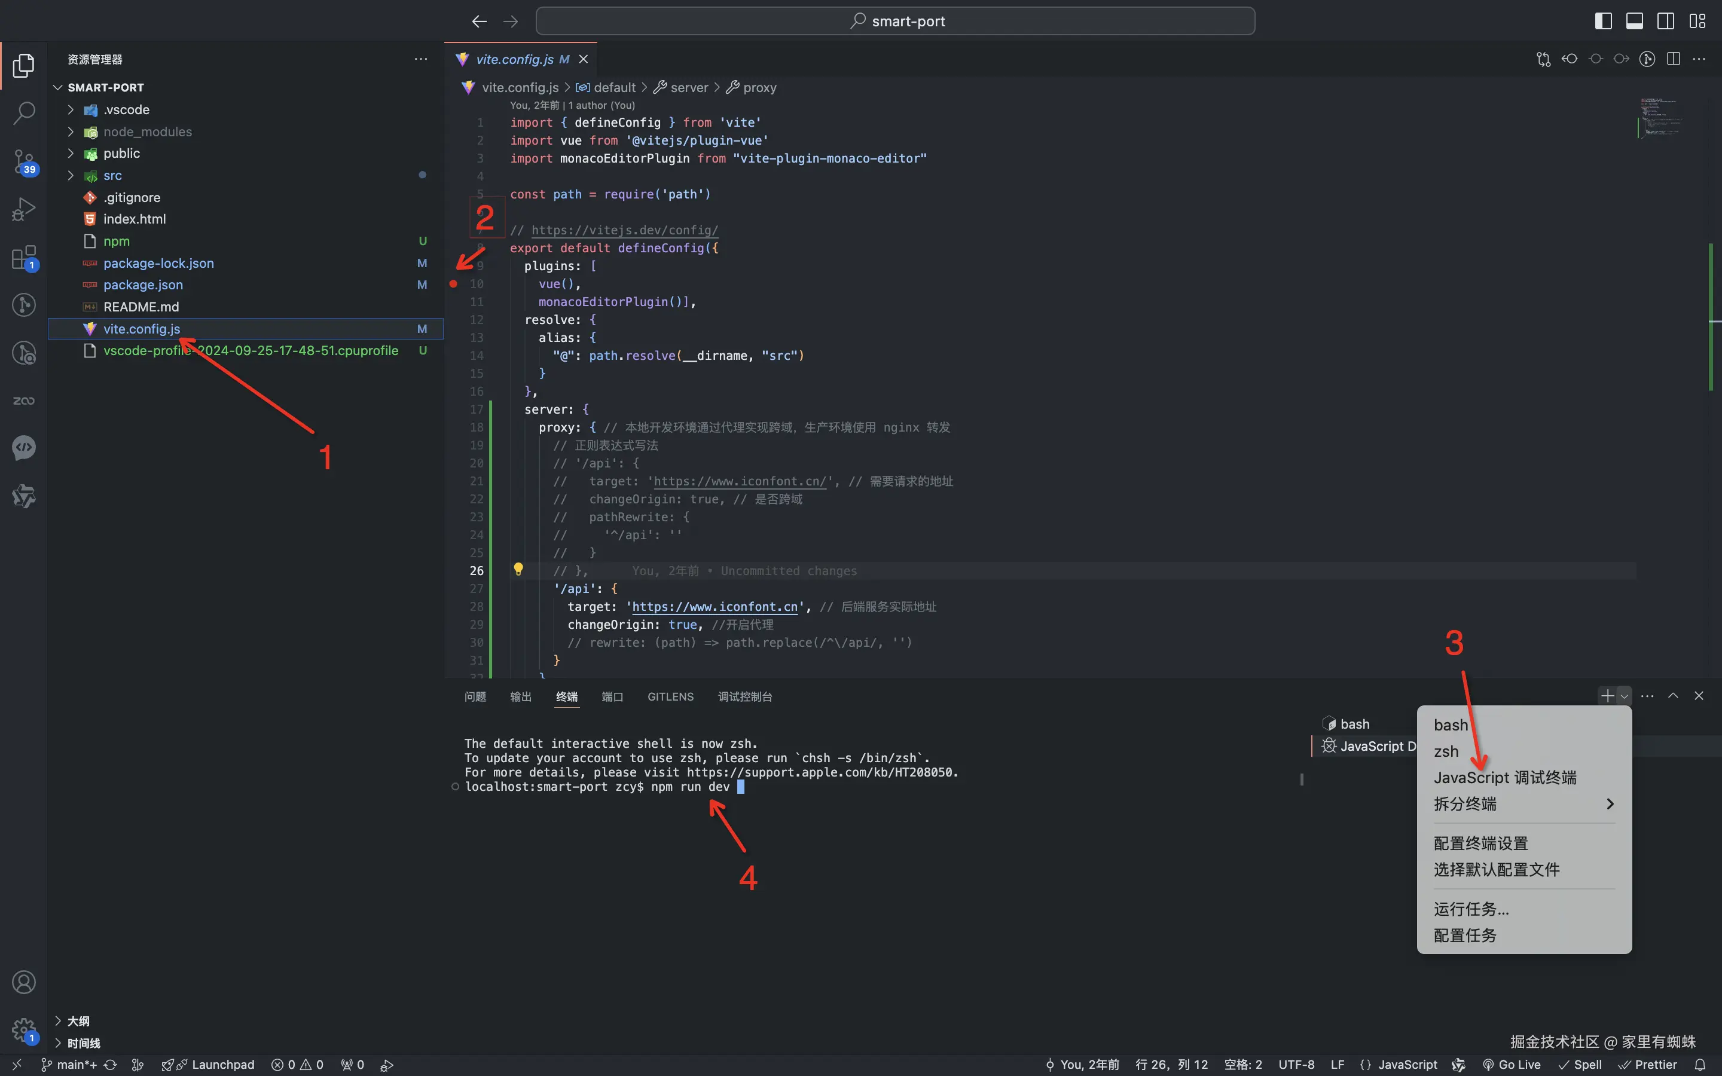Remove the breakpoint on line 10
The width and height of the screenshot is (1722, 1076).
(x=454, y=284)
